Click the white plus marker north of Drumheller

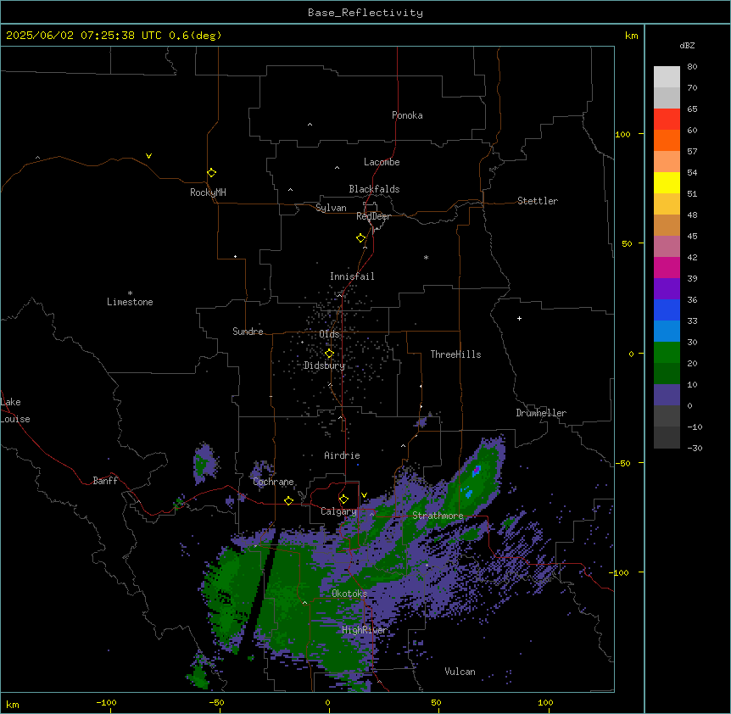coord(519,318)
